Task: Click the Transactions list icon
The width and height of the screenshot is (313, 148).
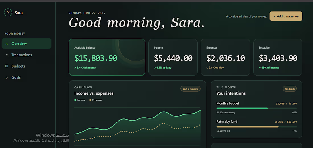Action: pos(7,55)
